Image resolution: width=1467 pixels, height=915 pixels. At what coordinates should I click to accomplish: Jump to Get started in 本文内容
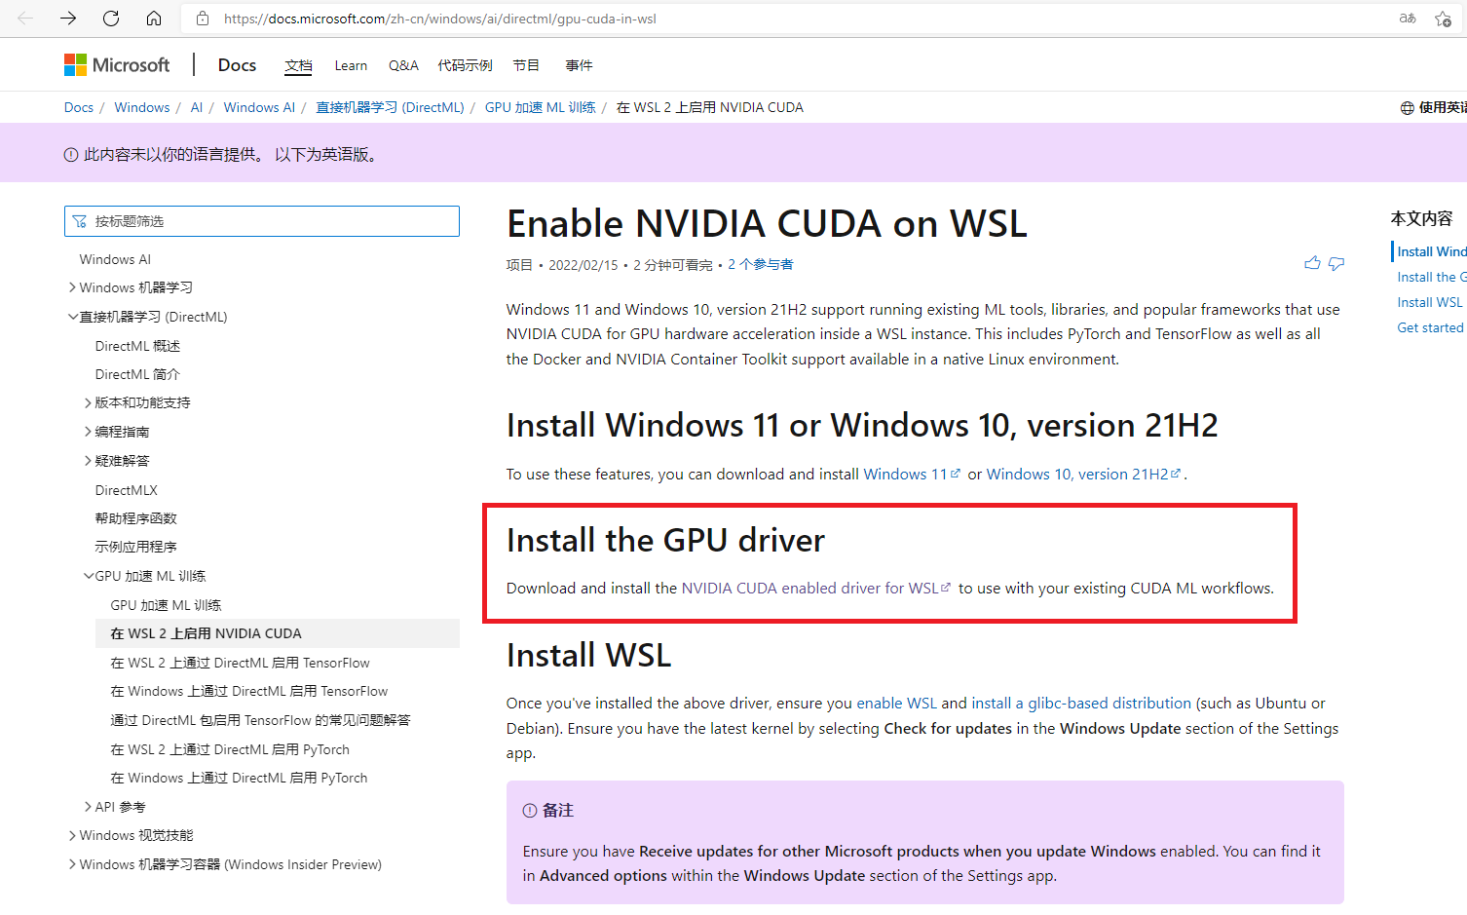[x=1430, y=327]
